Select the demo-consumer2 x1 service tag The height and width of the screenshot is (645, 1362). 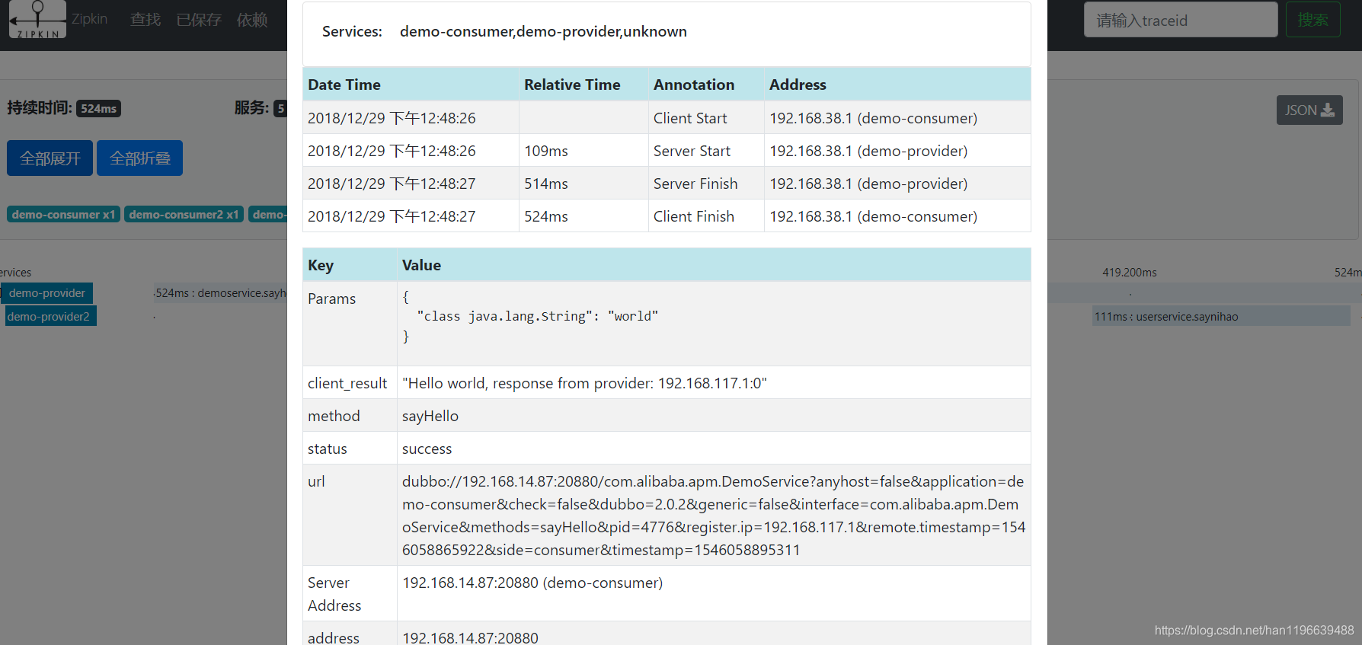click(x=184, y=215)
